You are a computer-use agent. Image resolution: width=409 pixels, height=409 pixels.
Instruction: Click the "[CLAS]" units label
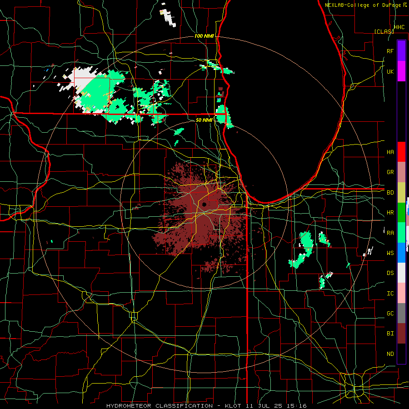(384, 31)
